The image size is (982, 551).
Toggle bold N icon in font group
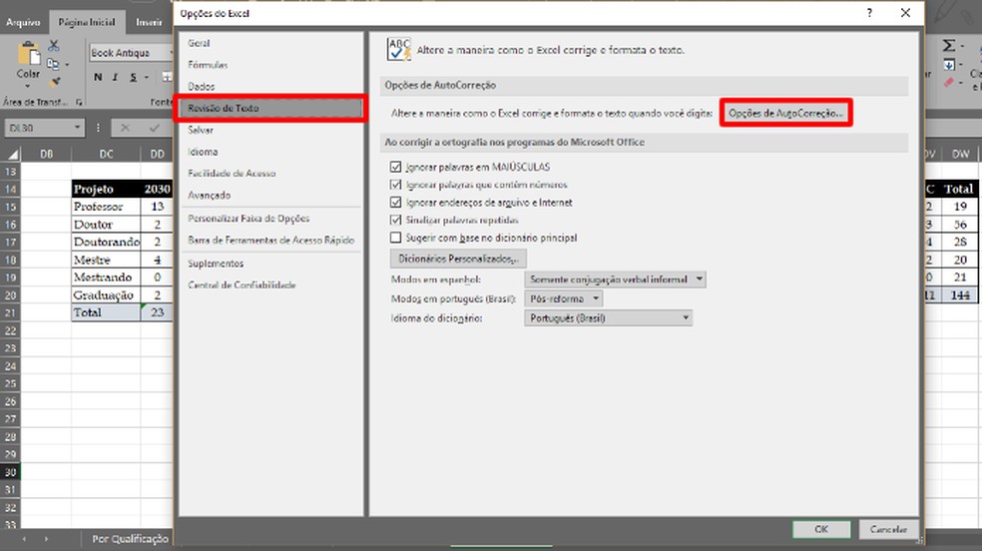[x=98, y=77]
